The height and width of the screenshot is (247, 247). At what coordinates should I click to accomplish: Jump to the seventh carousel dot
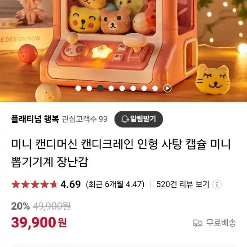[144, 88]
